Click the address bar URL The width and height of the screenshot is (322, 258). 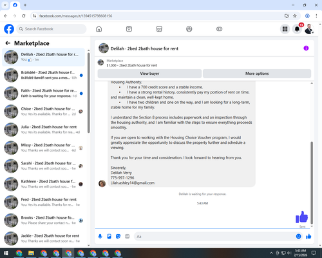coord(75,16)
